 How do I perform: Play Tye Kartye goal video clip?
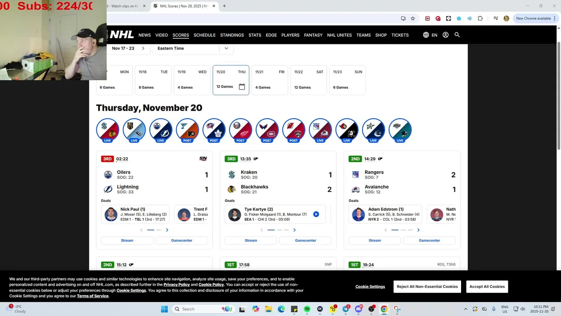pos(316,214)
